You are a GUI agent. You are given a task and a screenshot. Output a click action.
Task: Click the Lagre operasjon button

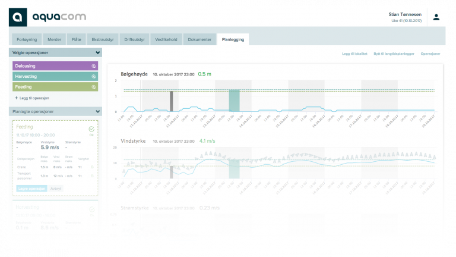(x=31, y=189)
